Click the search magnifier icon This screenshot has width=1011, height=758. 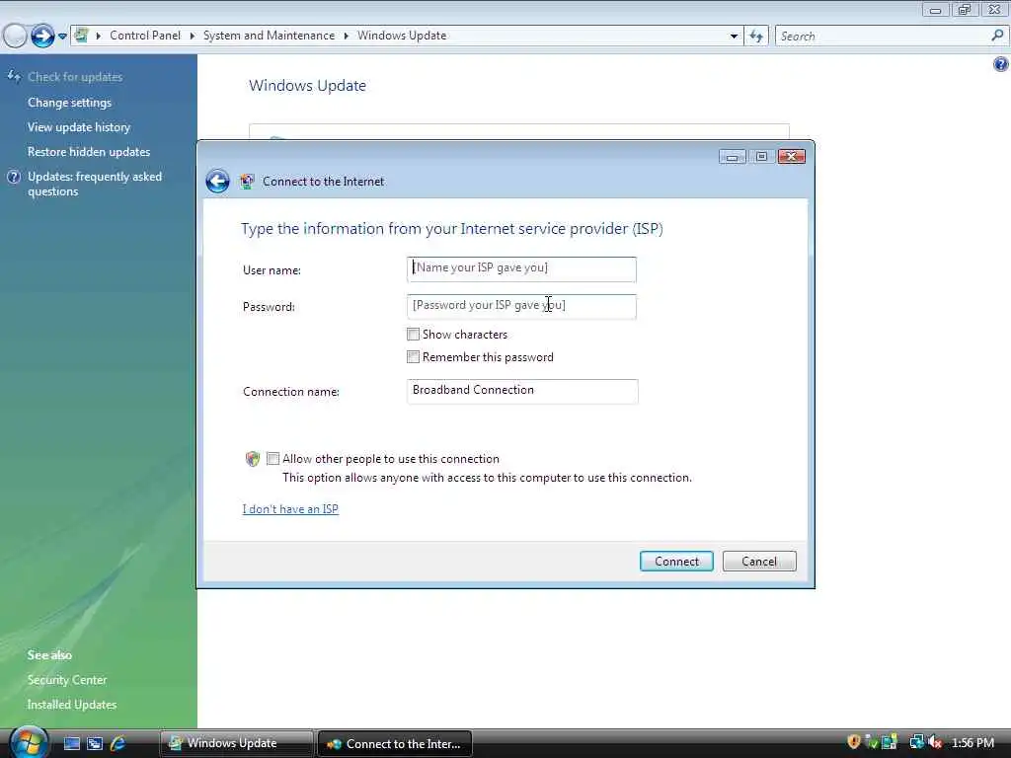click(x=997, y=37)
